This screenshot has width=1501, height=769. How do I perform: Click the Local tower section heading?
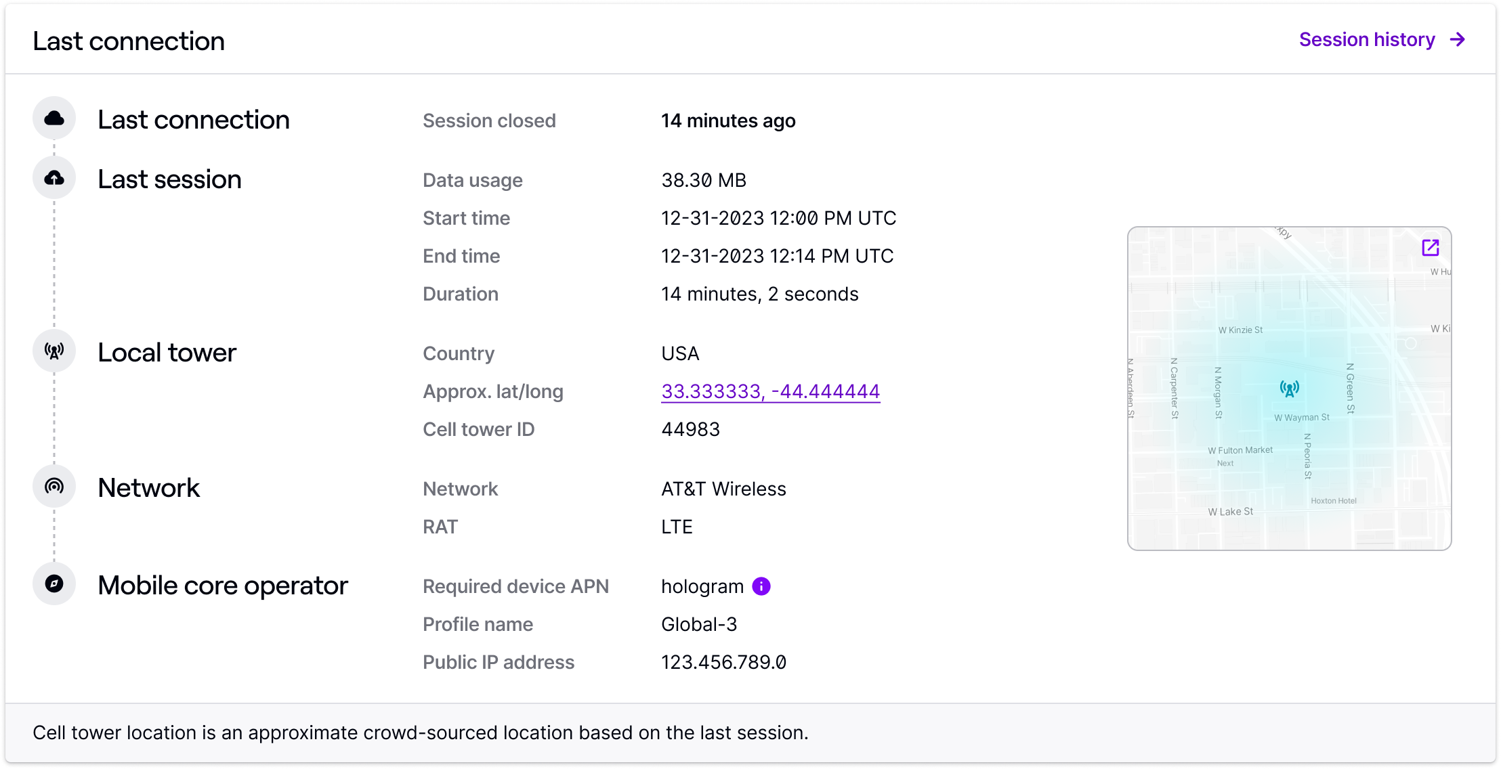(x=167, y=352)
